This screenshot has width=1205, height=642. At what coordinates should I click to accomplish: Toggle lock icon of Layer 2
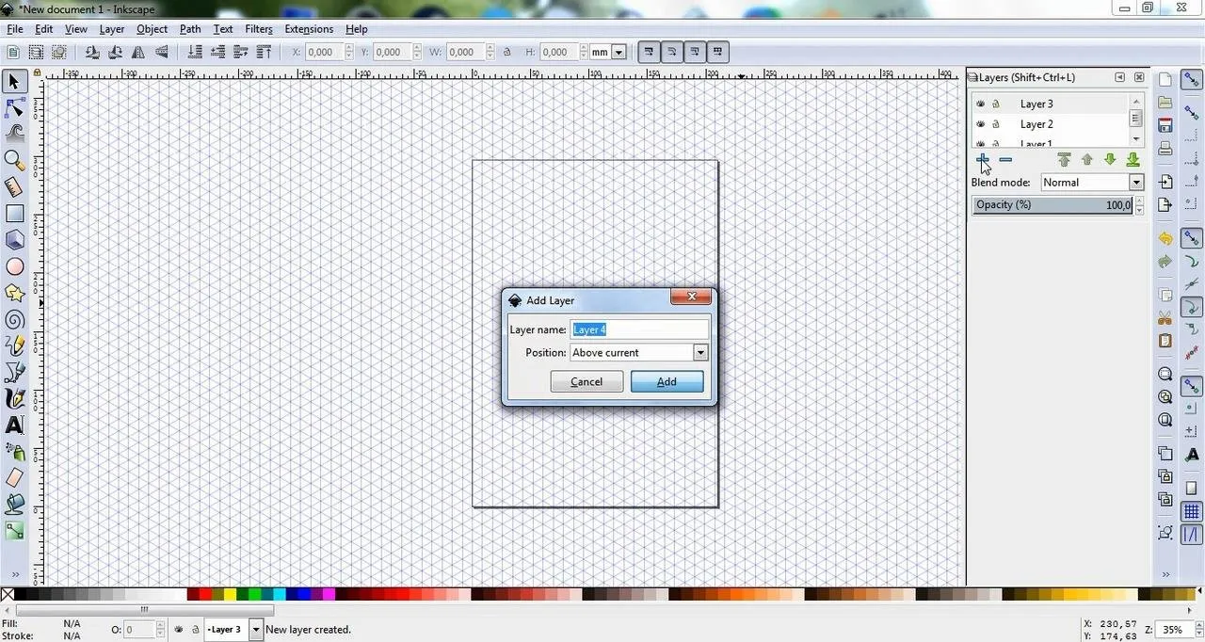coord(996,123)
